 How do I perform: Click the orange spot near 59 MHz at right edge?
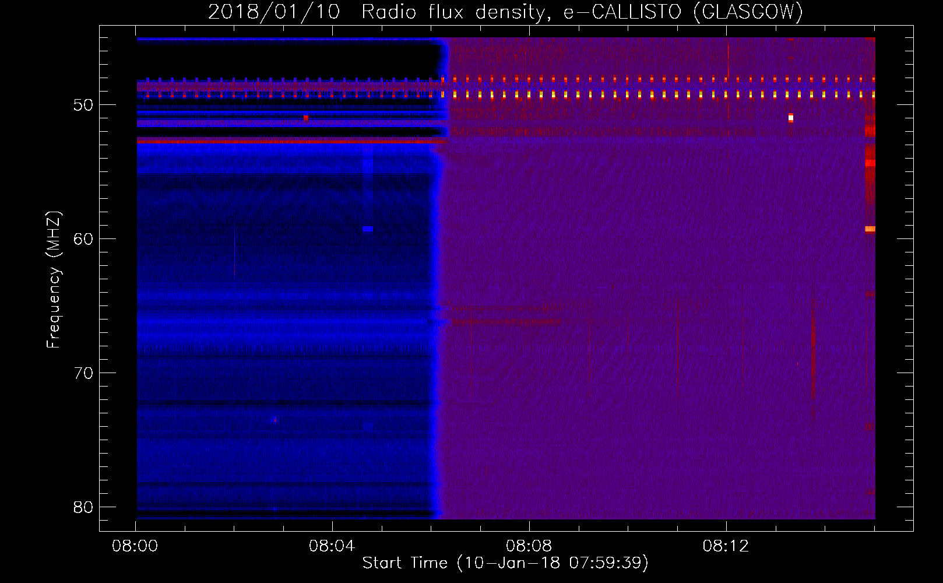coord(870,229)
